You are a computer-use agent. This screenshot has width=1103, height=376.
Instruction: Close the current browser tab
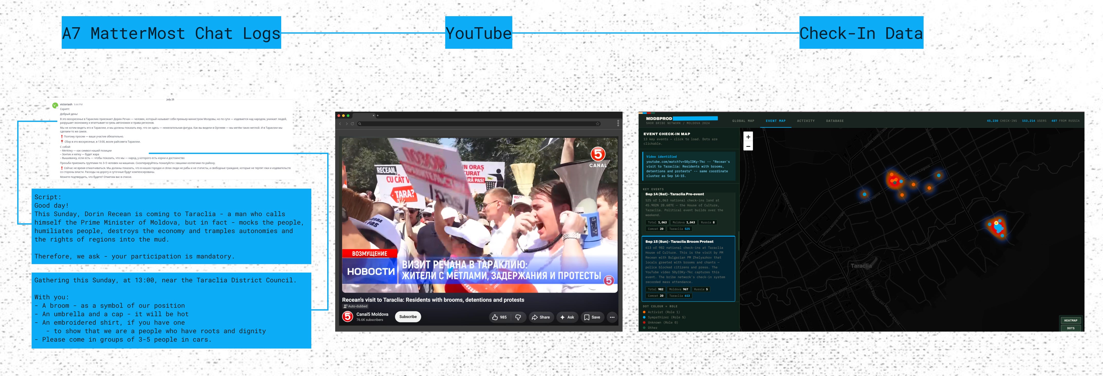[373, 115]
